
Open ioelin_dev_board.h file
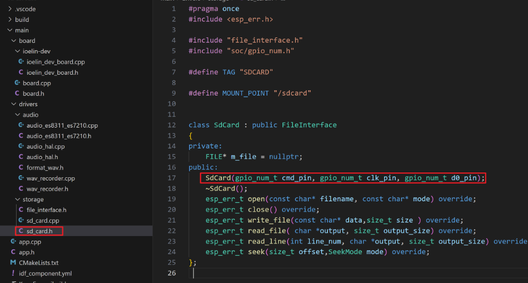pos(52,72)
